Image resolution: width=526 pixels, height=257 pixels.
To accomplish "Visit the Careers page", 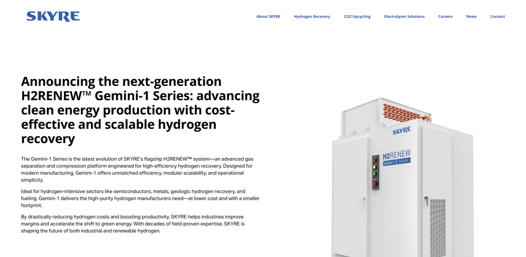I will point(445,16).
